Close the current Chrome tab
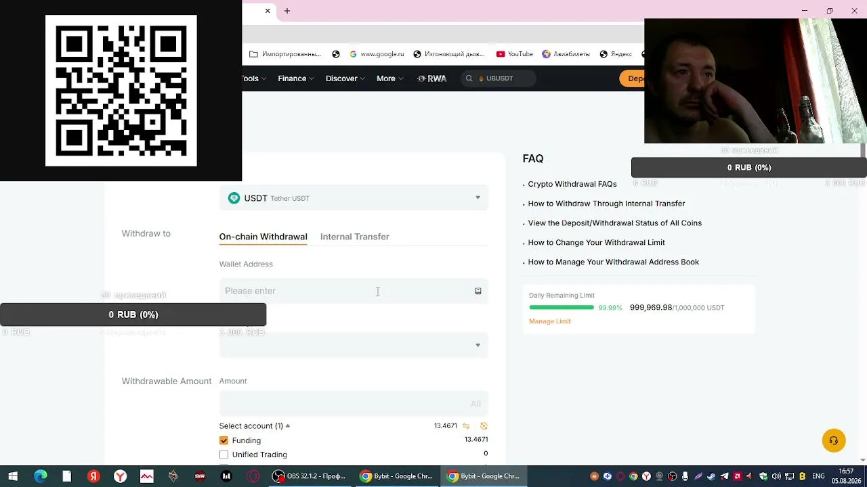The image size is (867, 487). coord(268,11)
